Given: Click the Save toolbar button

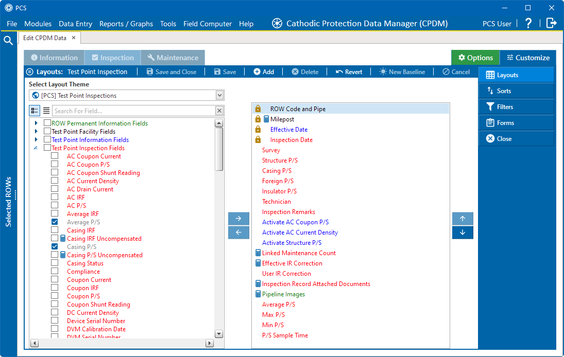Looking at the screenshot, I should point(225,72).
